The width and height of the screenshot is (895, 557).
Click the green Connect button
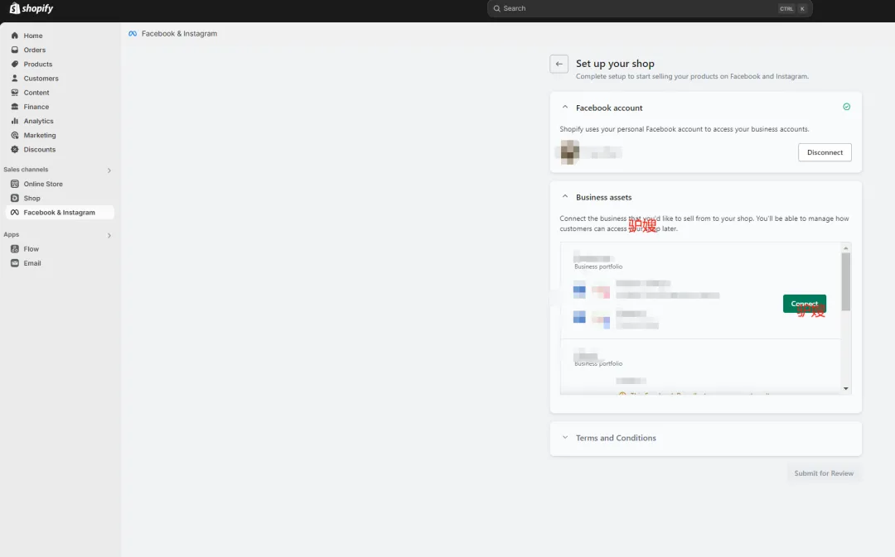804,303
